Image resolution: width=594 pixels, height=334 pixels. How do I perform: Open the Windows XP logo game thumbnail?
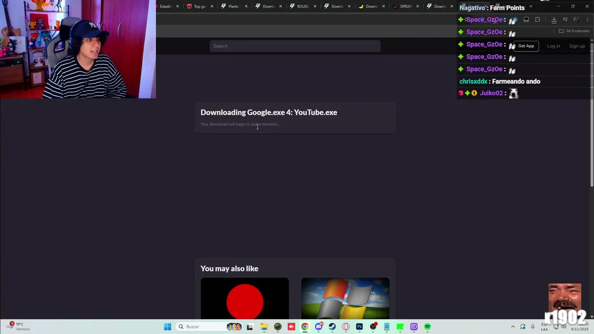345,298
